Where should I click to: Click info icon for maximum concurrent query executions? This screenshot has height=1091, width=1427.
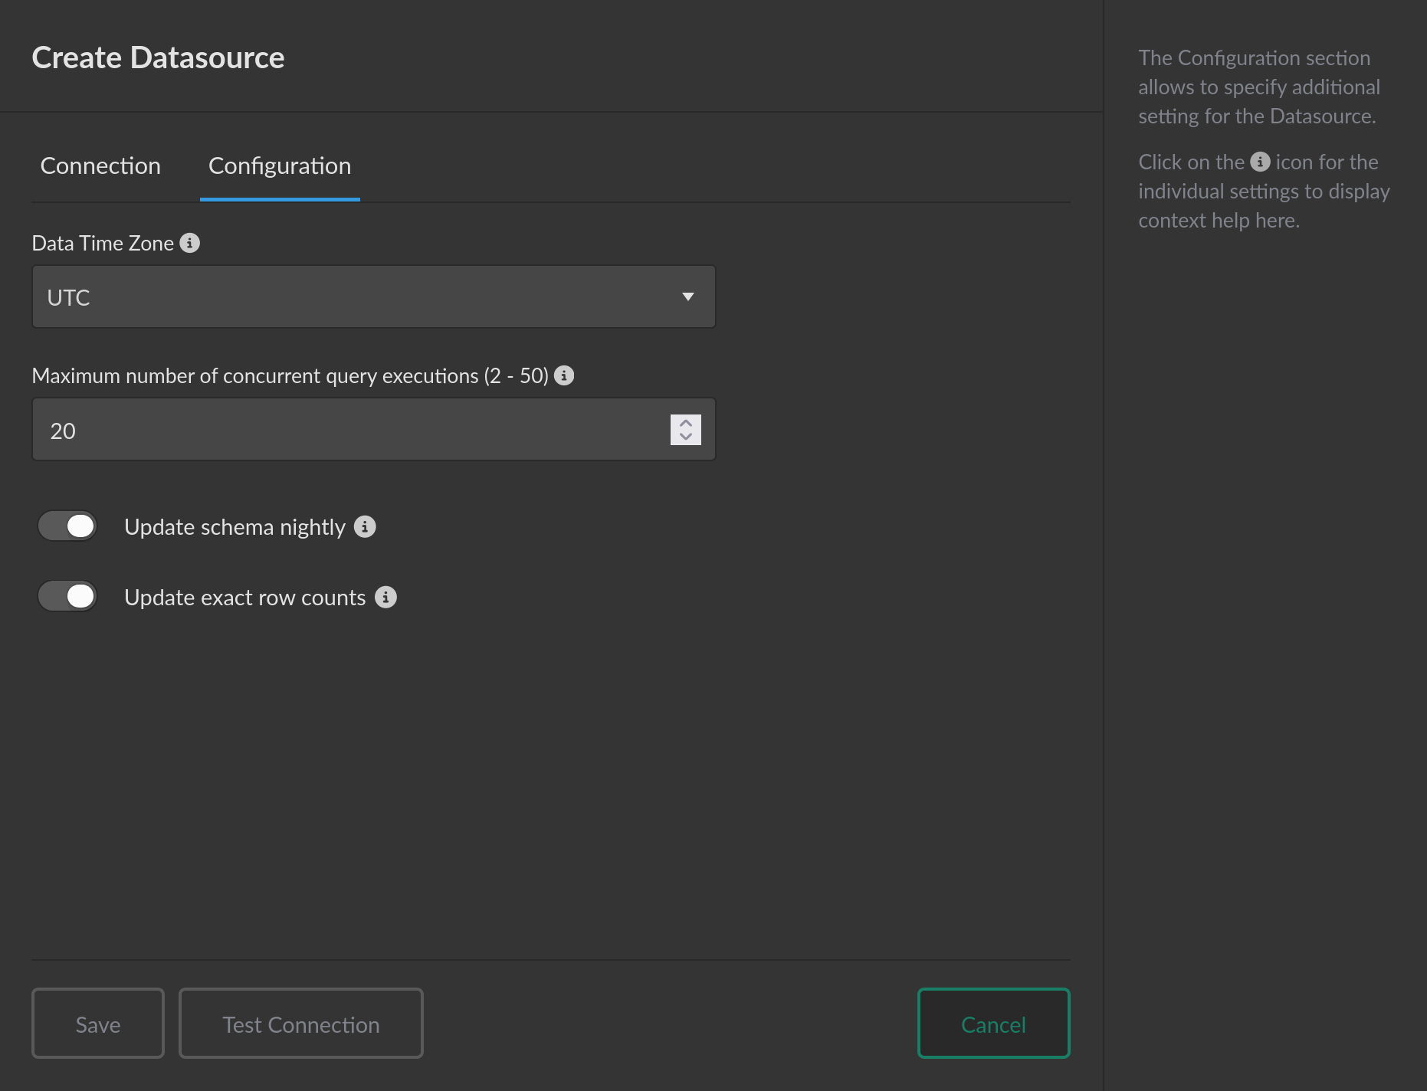click(564, 375)
